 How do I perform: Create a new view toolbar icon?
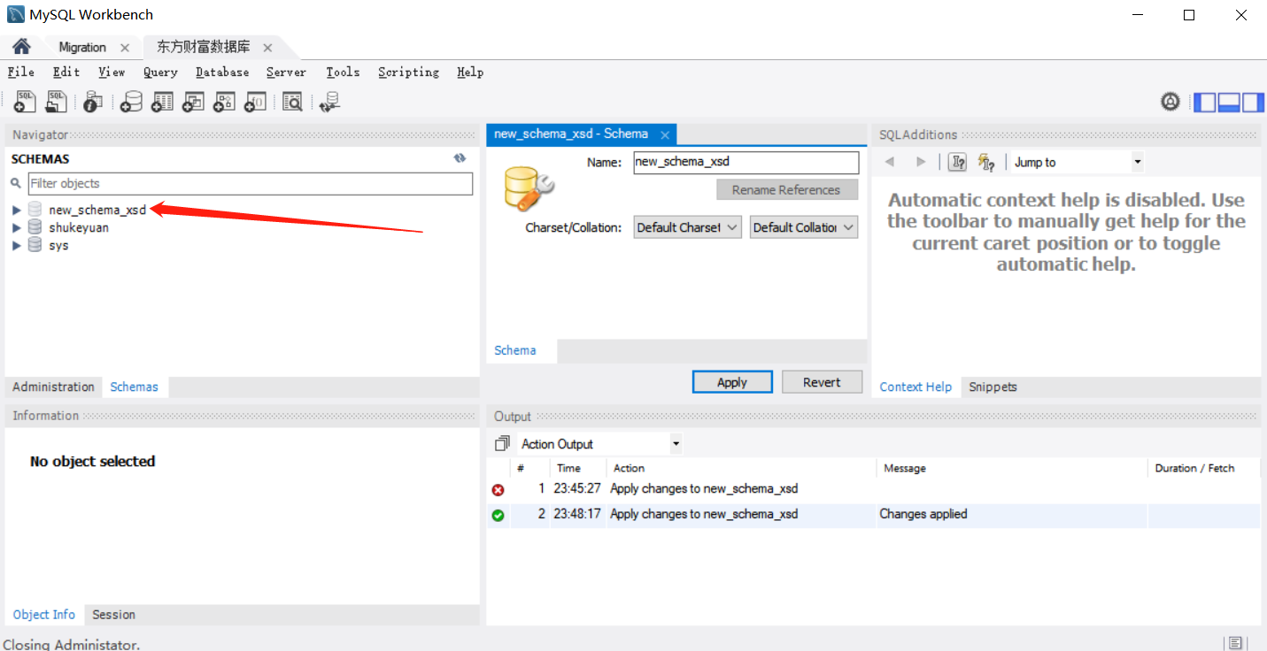(193, 102)
